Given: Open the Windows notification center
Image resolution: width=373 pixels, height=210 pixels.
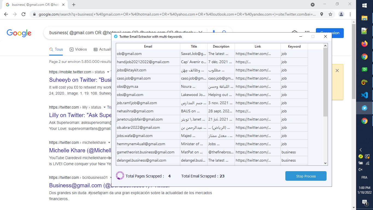Looking at the screenshot, I should coord(365,203).
